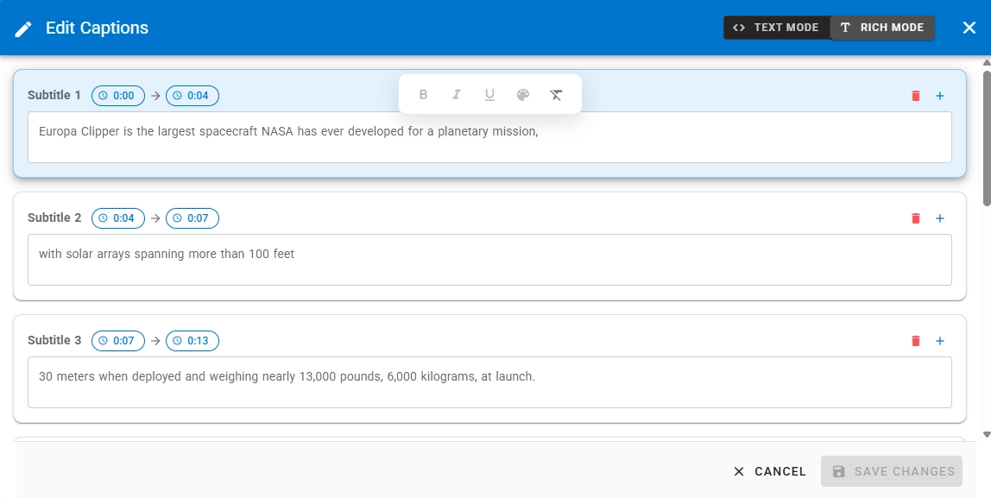Image resolution: width=991 pixels, height=498 pixels.
Task: Focus the 30 meters caption text field
Action: (x=489, y=382)
